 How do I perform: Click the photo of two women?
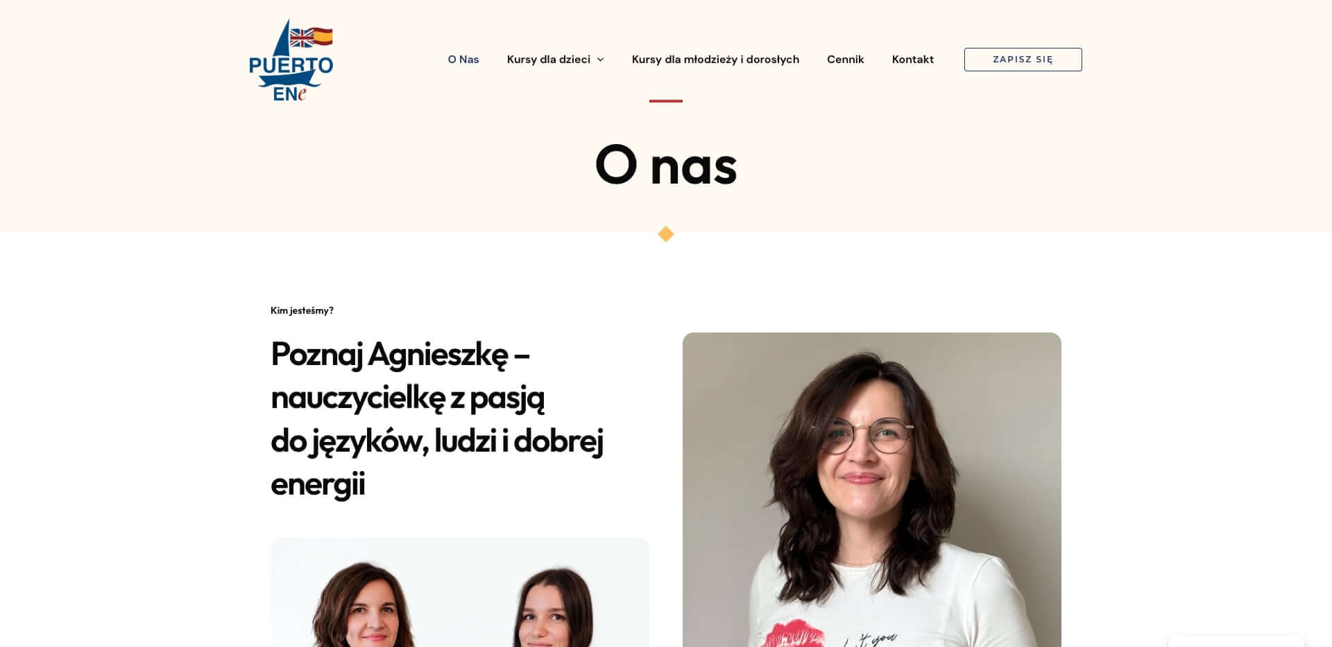click(460, 592)
